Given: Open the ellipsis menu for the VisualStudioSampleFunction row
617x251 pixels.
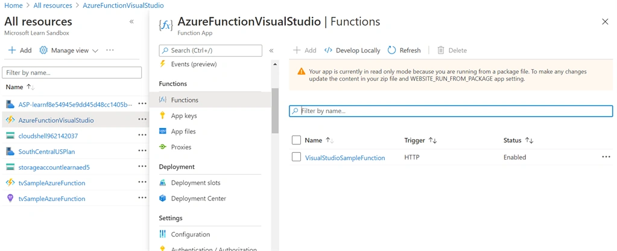Looking at the screenshot, I should click(606, 156).
